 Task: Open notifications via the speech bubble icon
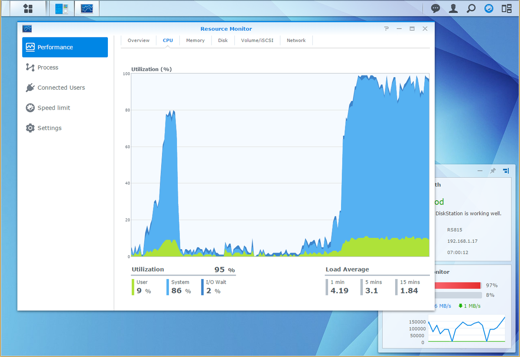pos(435,8)
